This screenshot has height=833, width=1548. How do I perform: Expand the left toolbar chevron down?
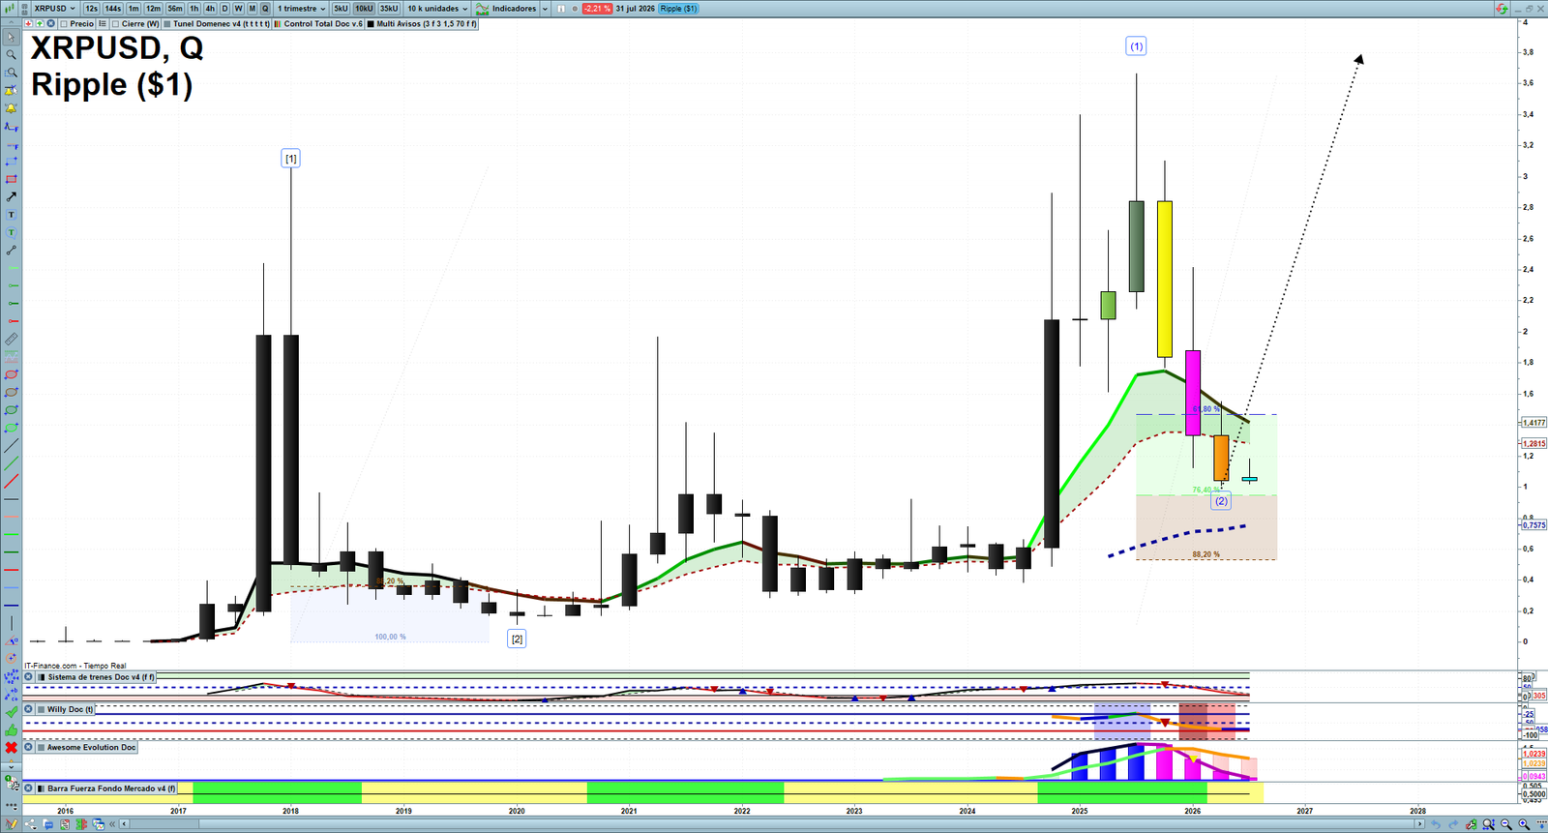click(11, 767)
